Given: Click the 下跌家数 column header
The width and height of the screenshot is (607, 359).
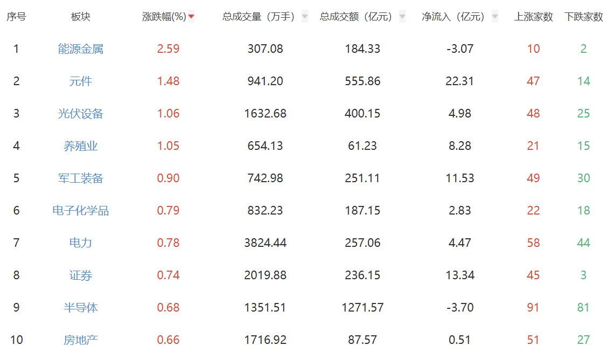Looking at the screenshot, I should pos(584,17).
